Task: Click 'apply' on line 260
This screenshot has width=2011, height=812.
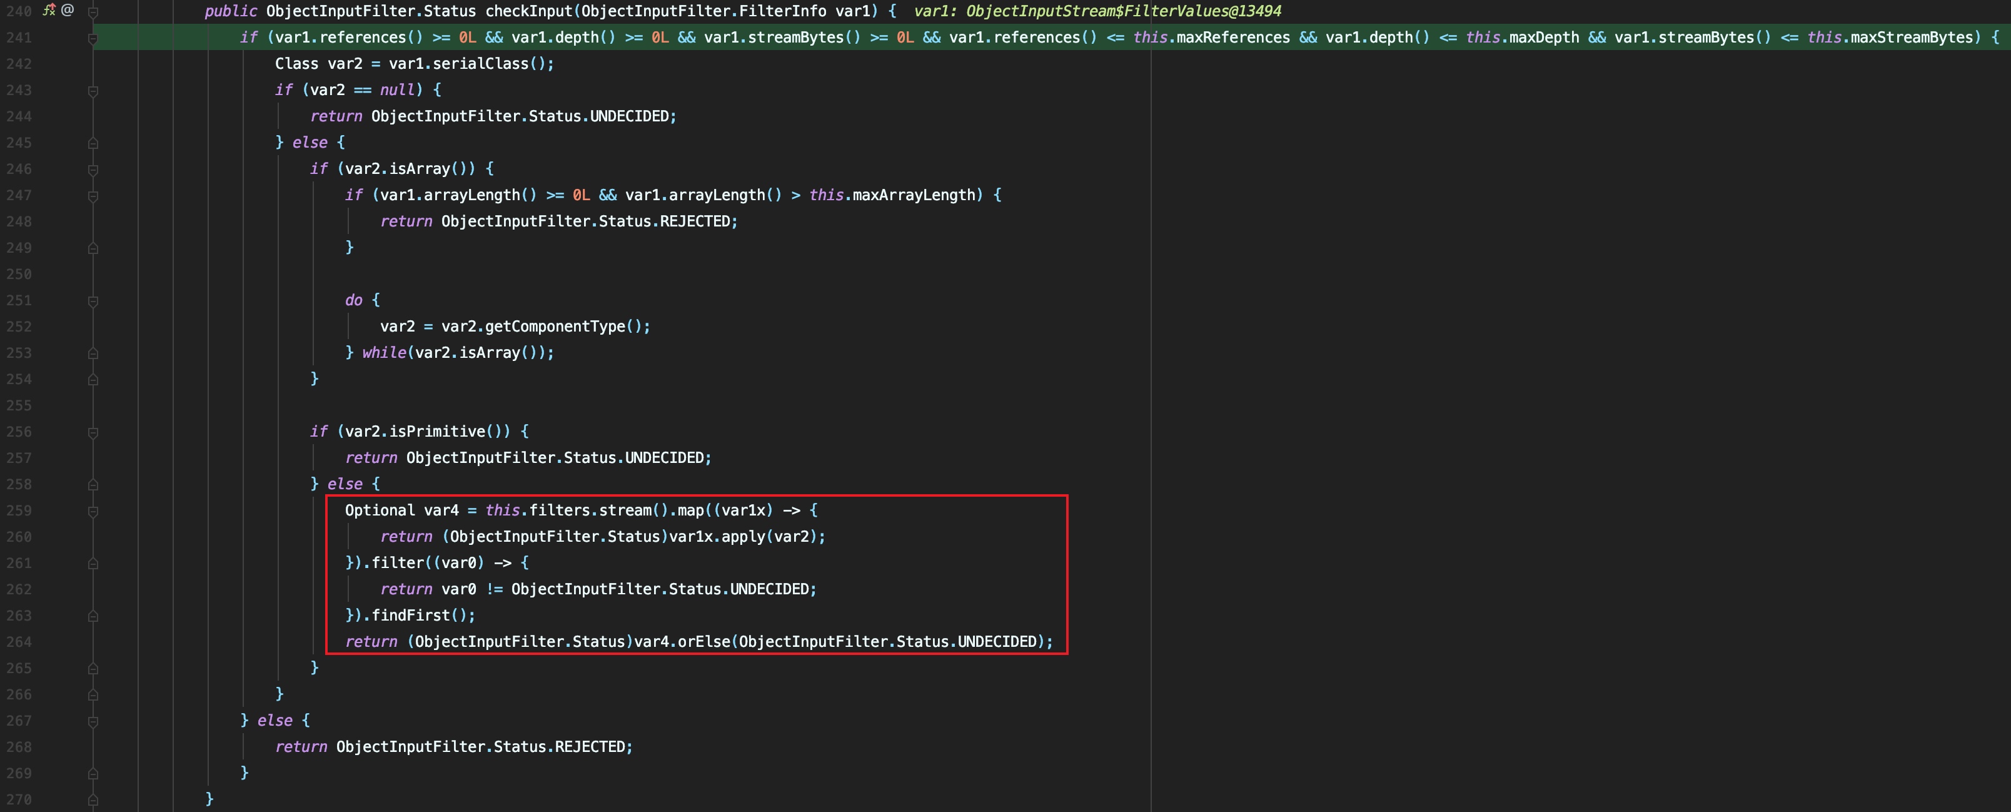Action: pyautogui.click(x=743, y=536)
